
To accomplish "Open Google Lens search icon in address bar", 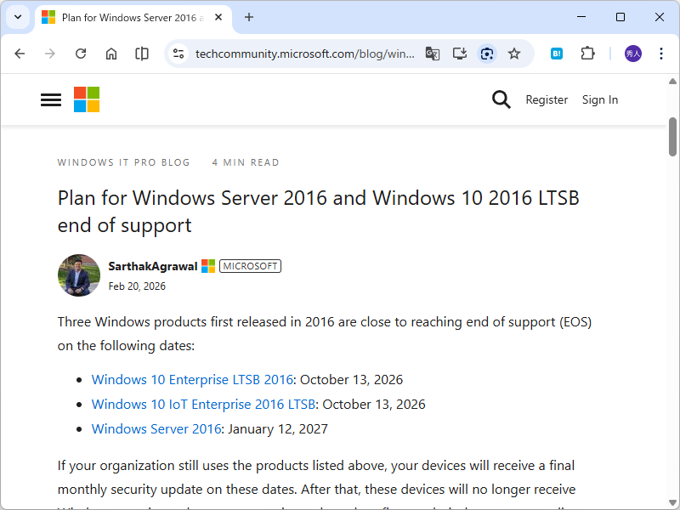I will pos(486,54).
